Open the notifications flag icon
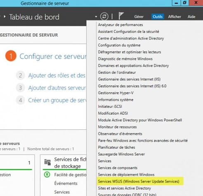This screenshot has width=203, height=196. click(x=121, y=16)
